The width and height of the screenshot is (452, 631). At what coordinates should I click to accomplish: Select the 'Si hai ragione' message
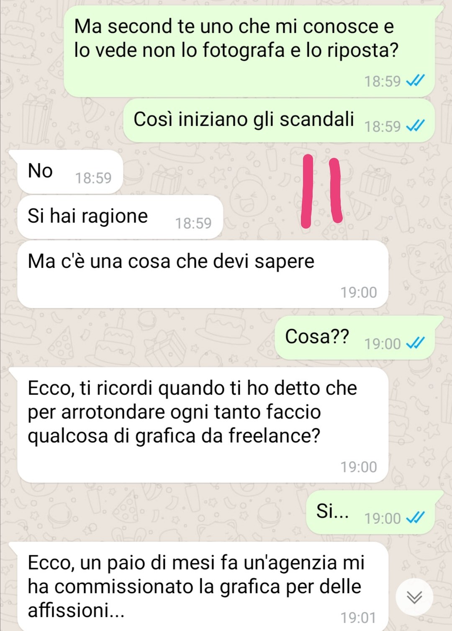tap(120, 217)
